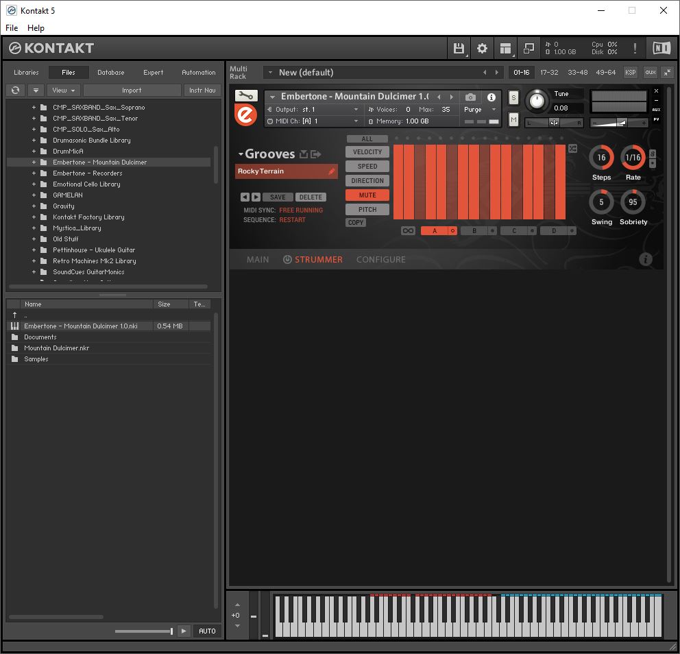
Task: Click the Instr Nav button
Action: click(x=202, y=90)
